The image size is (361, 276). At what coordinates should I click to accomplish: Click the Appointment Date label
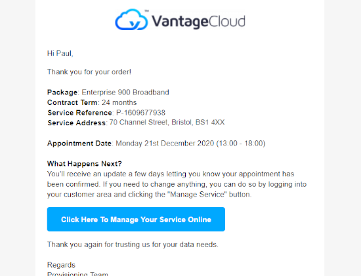pos(79,144)
